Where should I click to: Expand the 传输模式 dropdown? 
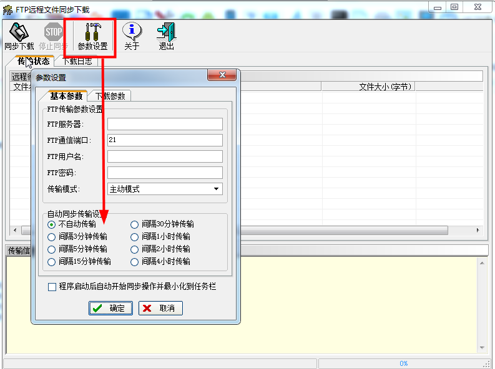pyautogui.click(x=216, y=189)
